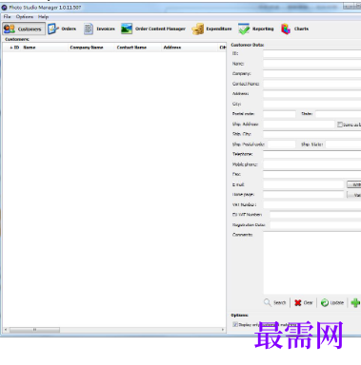Click the Search customer button
The image size is (361, 365).
coord(275,302)
